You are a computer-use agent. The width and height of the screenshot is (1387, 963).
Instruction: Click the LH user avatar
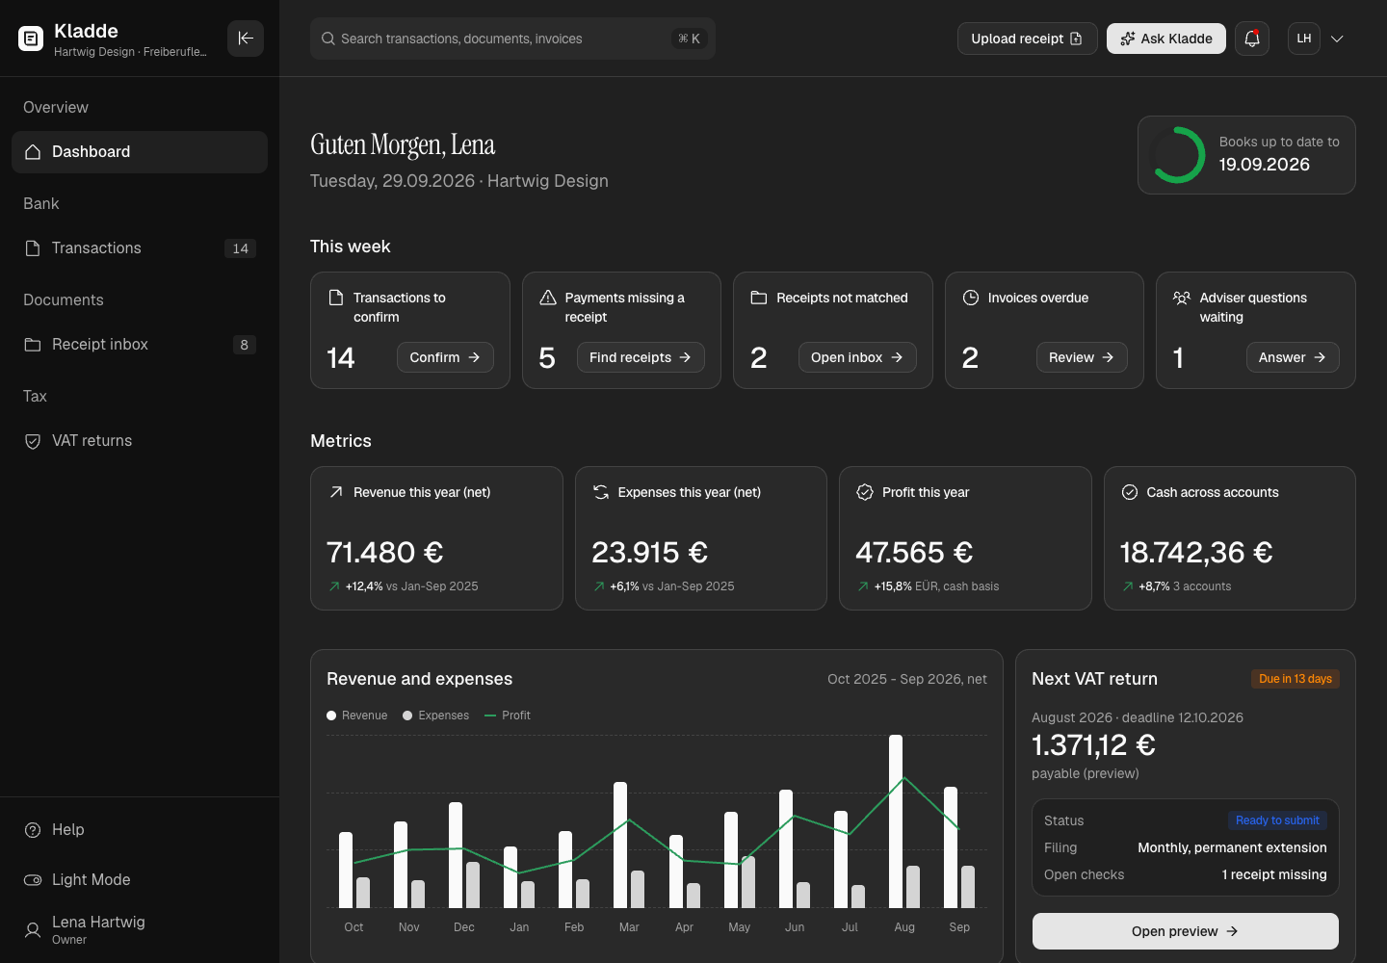(x=1304, y=39)
